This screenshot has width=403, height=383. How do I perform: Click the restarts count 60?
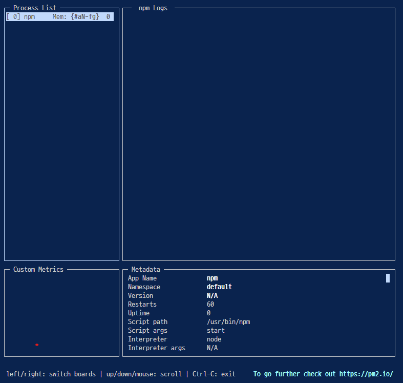pyautogui.click(x=210, y=304)
